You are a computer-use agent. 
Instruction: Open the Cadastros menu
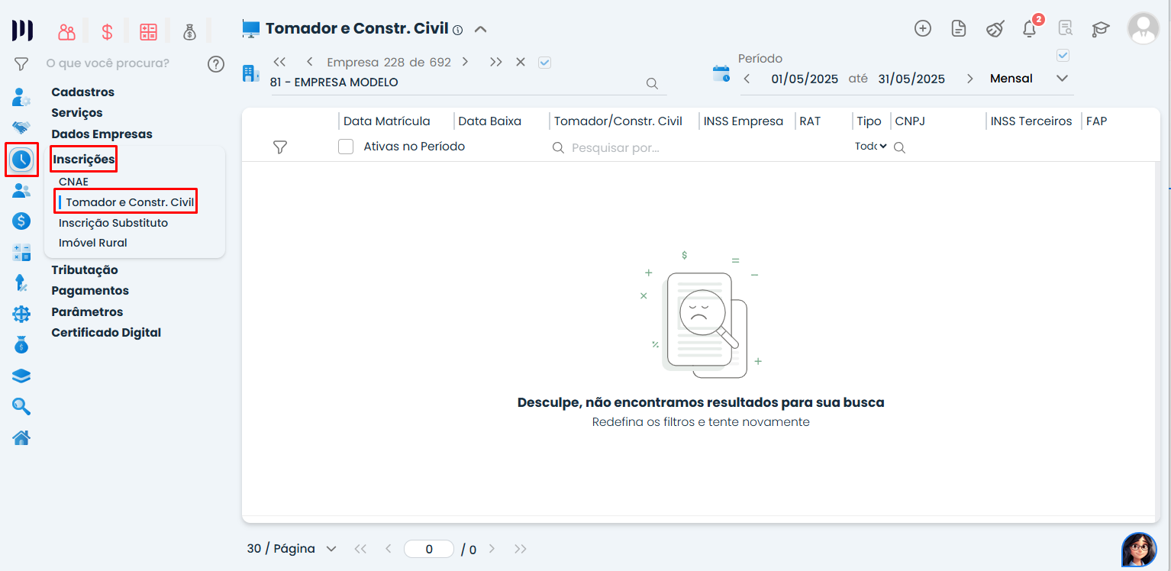point(82,92)
